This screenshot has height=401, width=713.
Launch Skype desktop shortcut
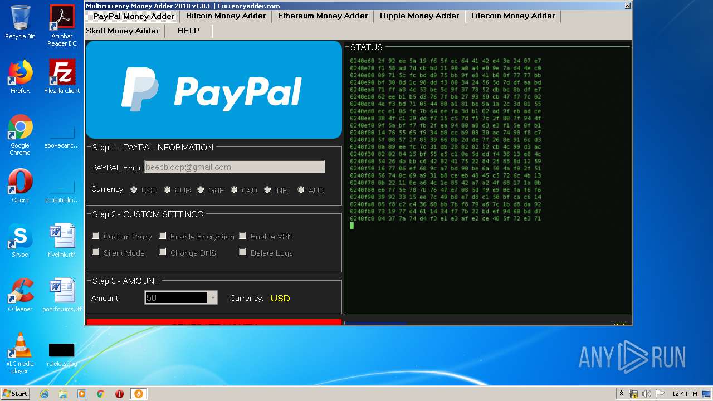(x=20, y=241)
